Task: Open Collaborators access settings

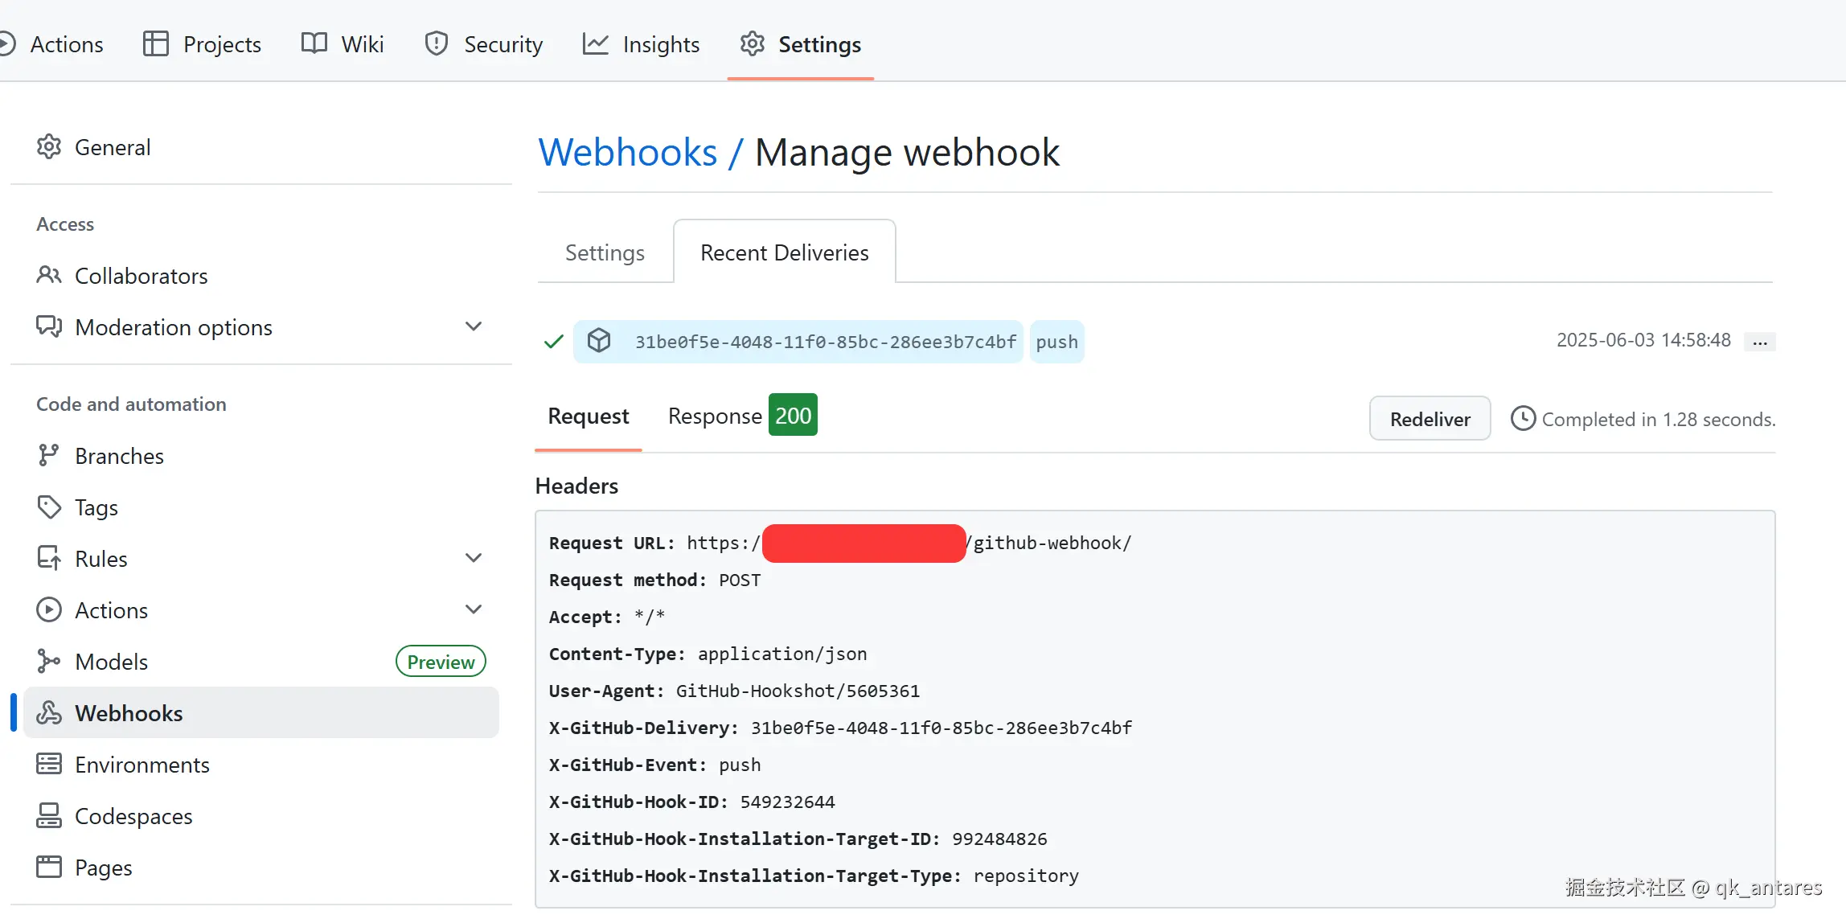Action: tap(141, 276)
